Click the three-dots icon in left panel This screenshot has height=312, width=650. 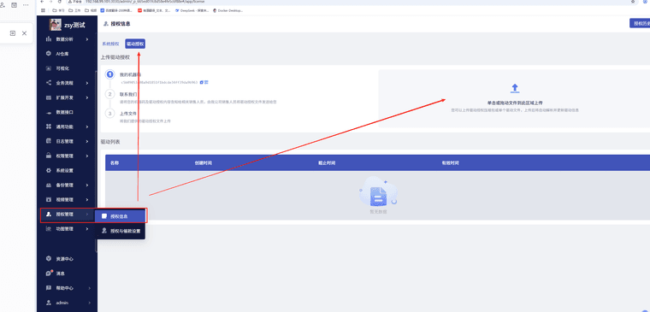pyautogui.click(x=26, y=5)
